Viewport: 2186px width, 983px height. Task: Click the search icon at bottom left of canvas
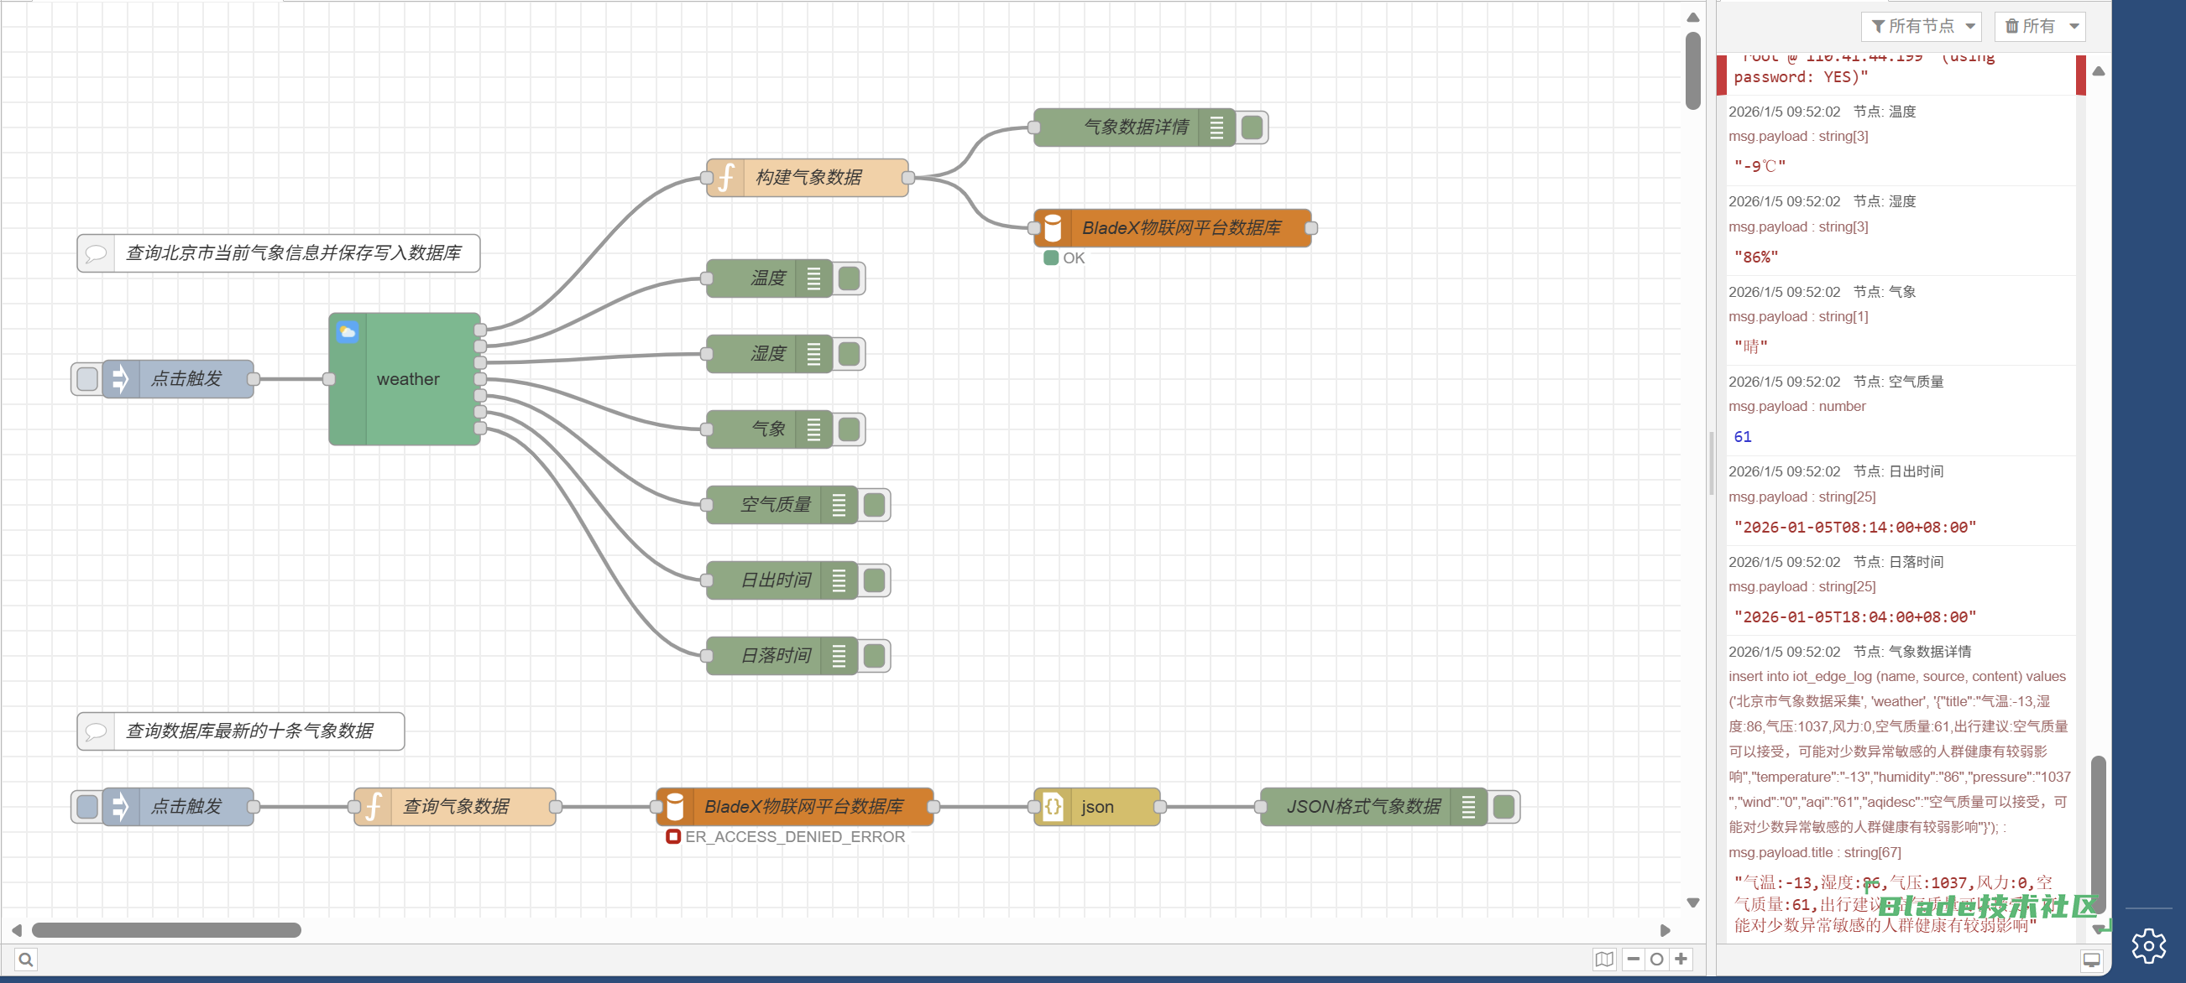coord(26,960)
